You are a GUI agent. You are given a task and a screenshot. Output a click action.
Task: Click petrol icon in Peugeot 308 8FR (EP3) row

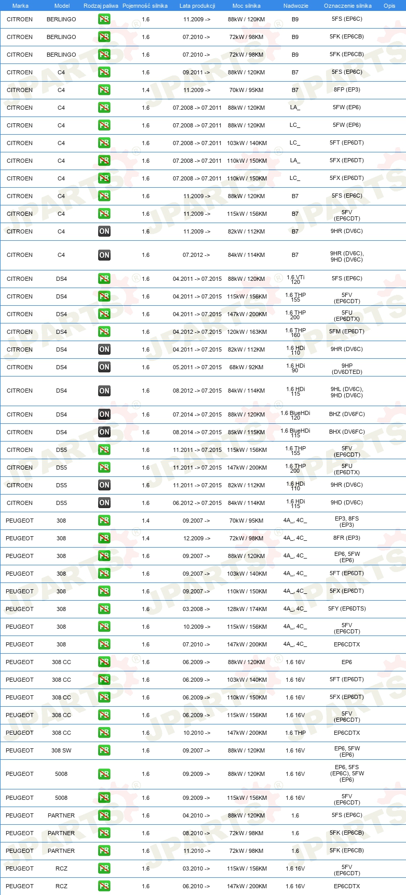[x=104, y=538]
